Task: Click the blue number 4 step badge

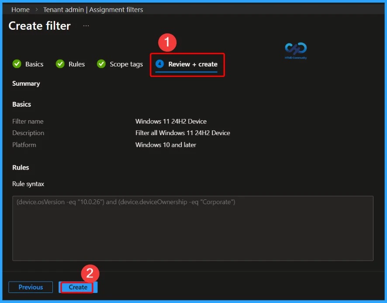Action: tap(160, 64)
